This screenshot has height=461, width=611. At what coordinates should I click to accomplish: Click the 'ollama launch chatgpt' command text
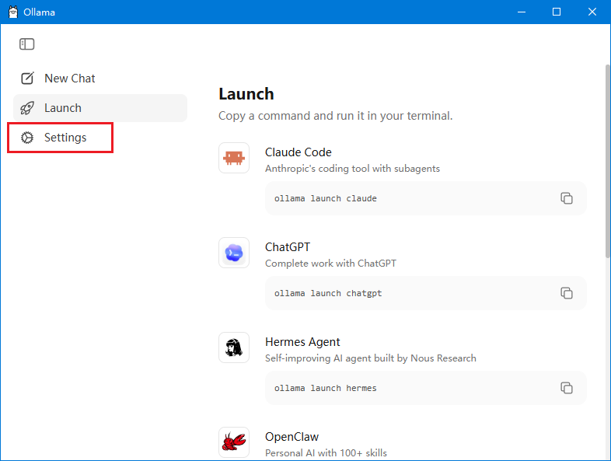click(x=328, y=293)
